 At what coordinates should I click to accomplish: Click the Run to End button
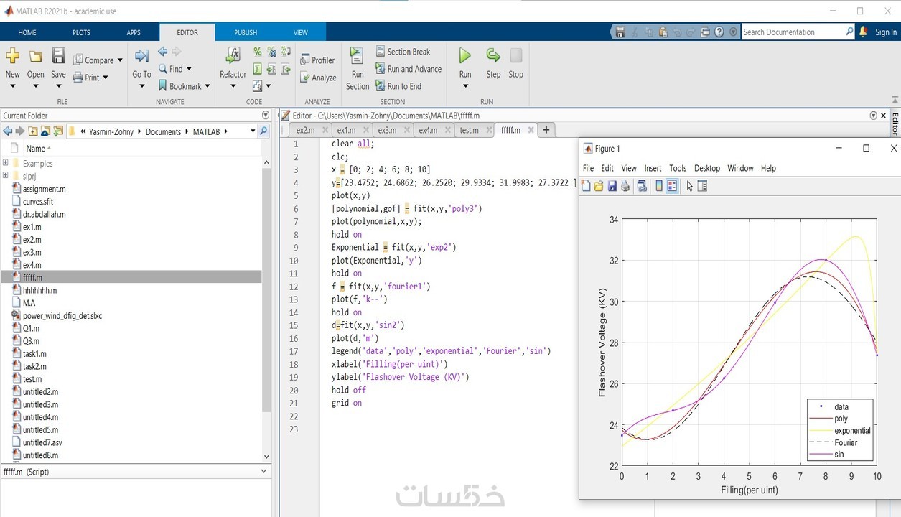click(398, 86)
